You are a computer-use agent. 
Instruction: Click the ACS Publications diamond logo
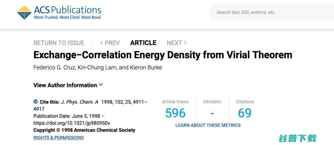(x=24, y=13)
